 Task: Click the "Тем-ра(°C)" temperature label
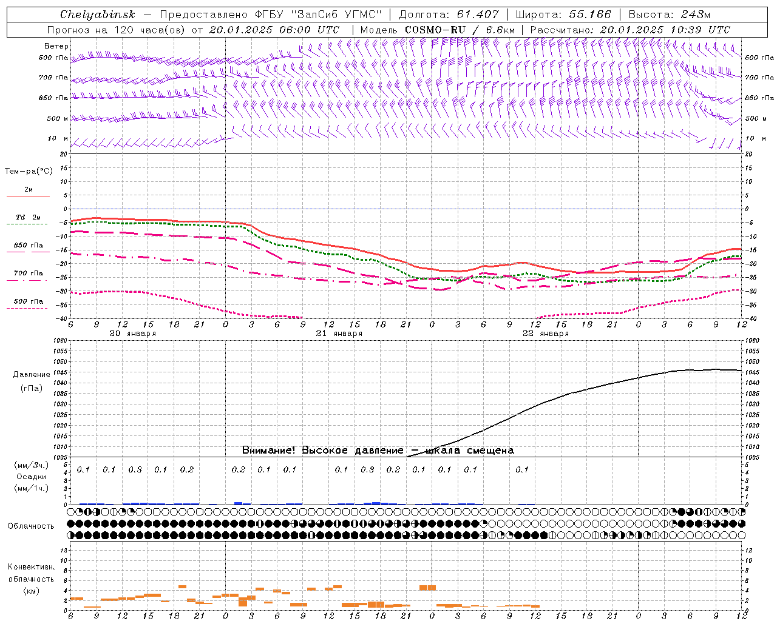(29, 172)
